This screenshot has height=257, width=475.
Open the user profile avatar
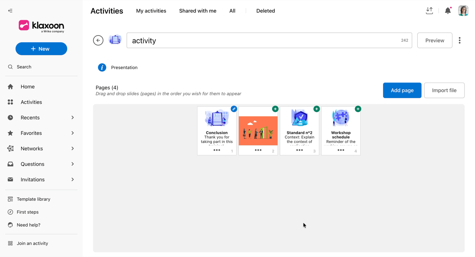click(x=463, y=11)
